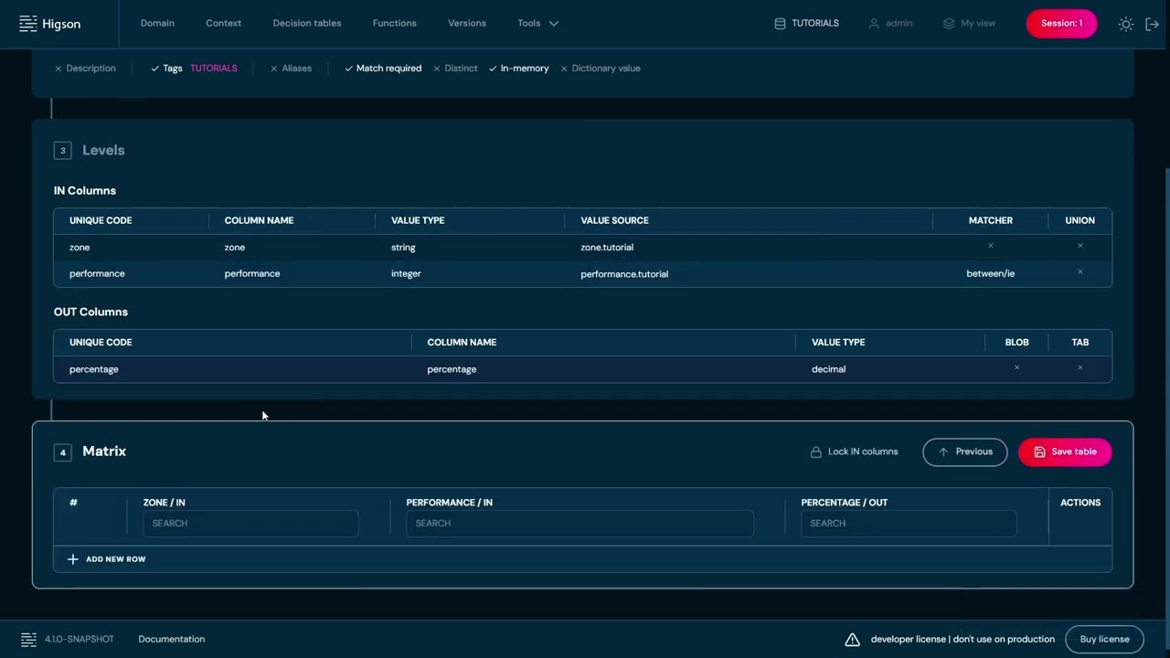Image resolution: width=1170 pixels, height=658 pixels.
Task: Toggle zone row union X mark
Action: pos(1080,246)
